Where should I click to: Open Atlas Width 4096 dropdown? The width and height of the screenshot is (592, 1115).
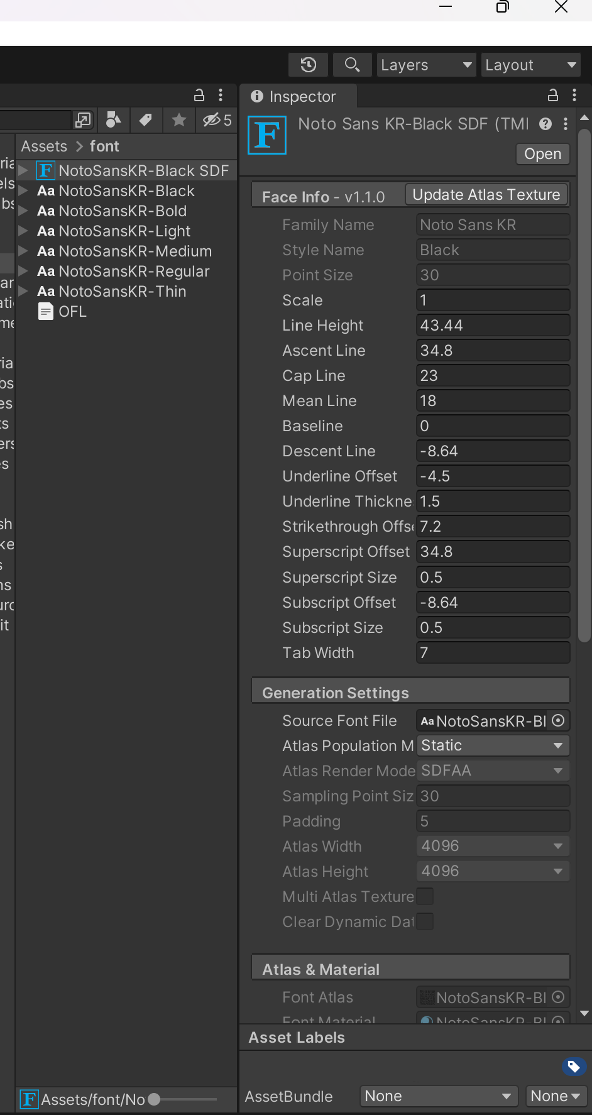[x=493, y=846]
